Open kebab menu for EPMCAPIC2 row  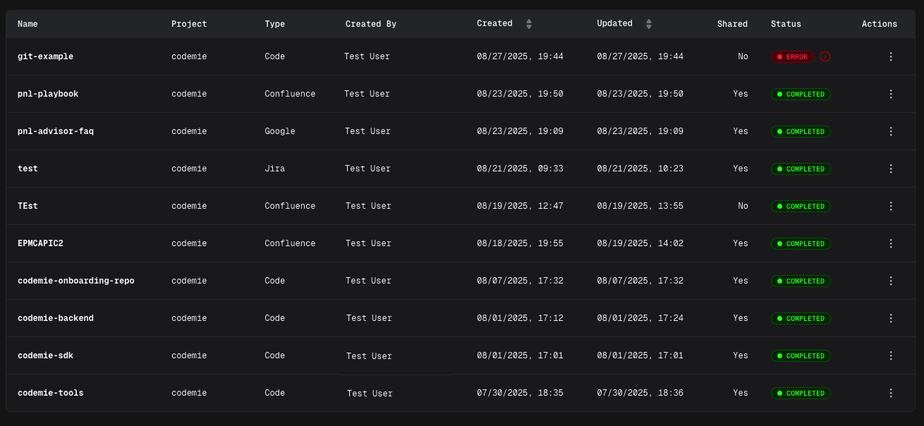click(890, 243)
